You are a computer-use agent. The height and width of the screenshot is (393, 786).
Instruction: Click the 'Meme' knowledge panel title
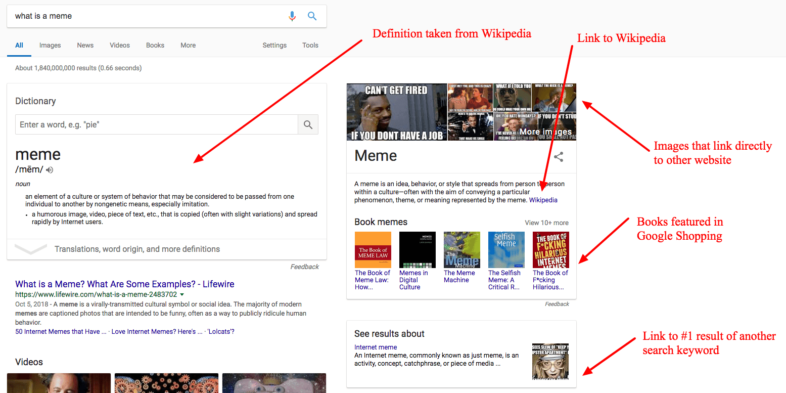tap(376, 156)
